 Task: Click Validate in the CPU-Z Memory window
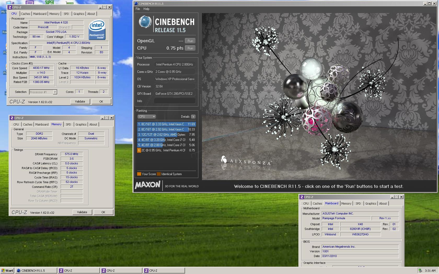pyautogui.click(x=82, y=212)
